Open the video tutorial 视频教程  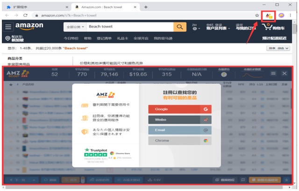[225, 180]
